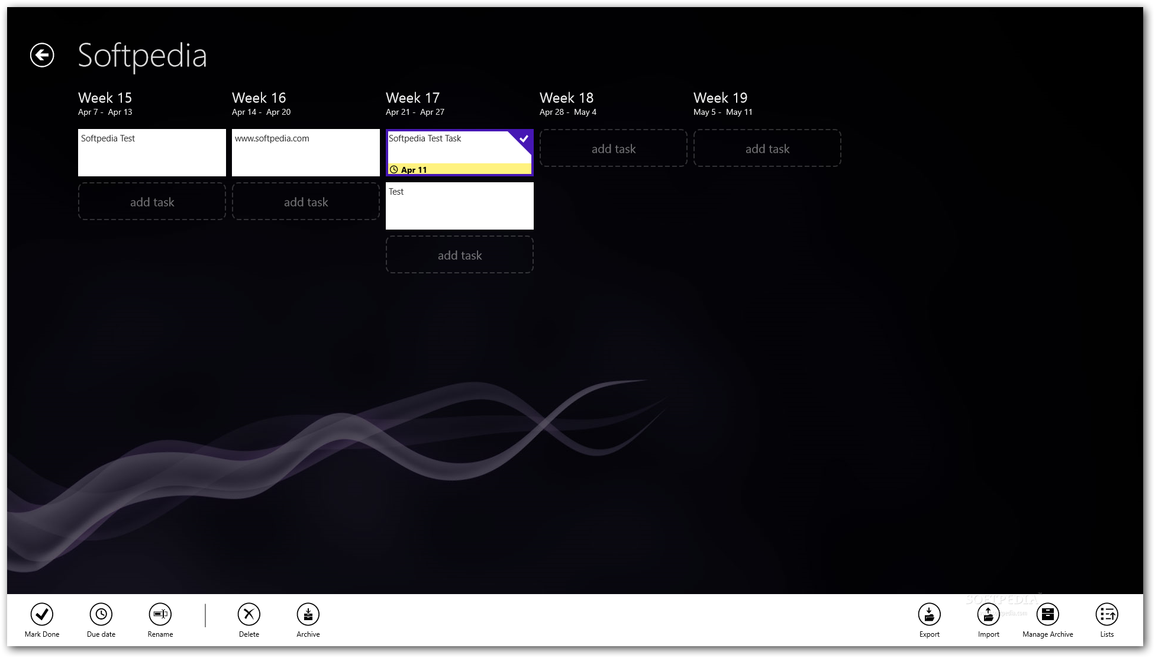Click the Import icon

point(989,614)
